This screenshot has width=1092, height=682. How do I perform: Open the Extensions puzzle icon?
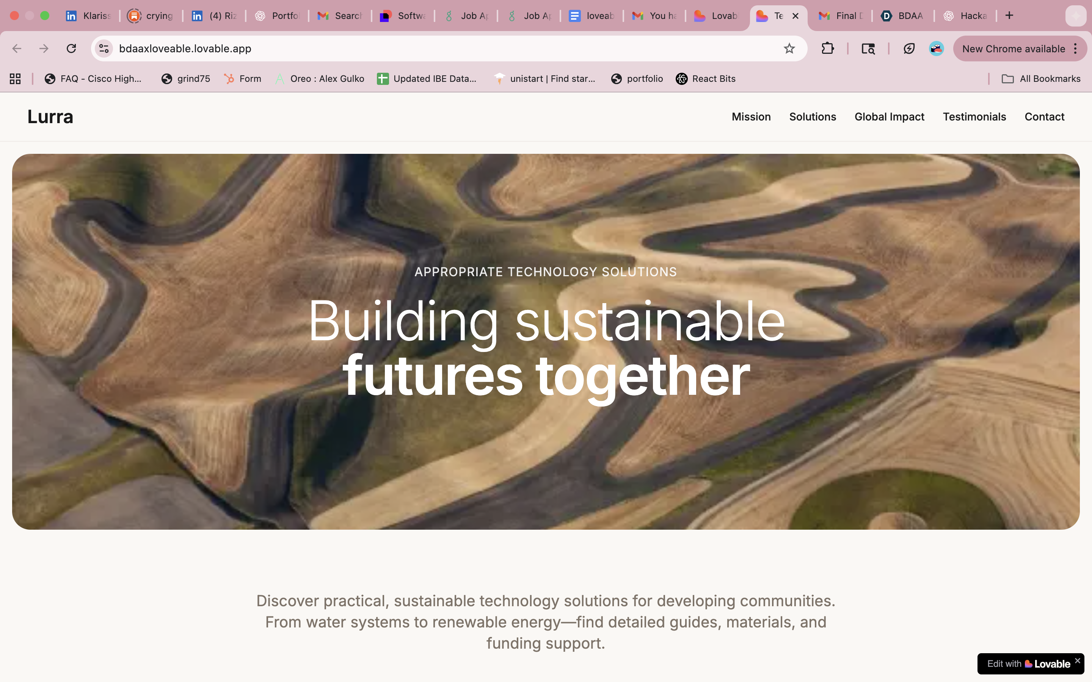tap(827, 48)
